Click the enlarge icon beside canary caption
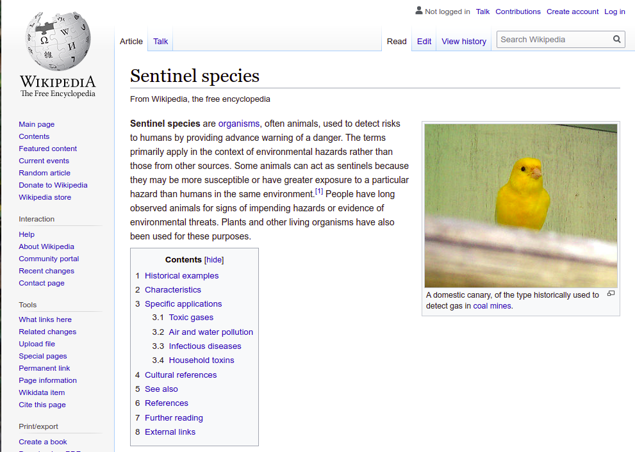The height and width of the screenshot is (452, 635). click(611, 294)
